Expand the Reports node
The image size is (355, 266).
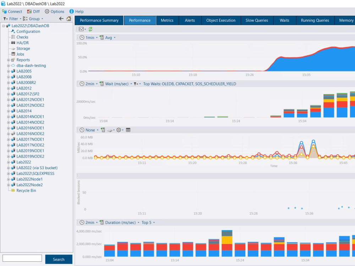click(x=8, y=60)
